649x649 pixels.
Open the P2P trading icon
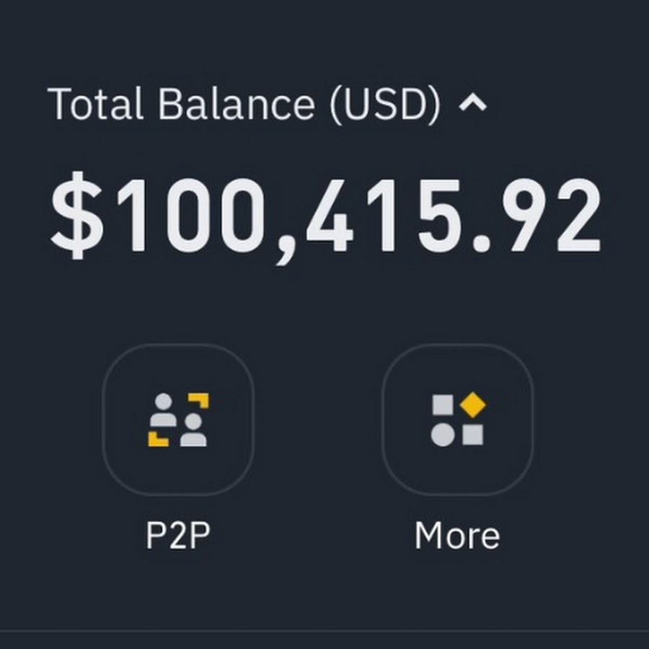178,420
